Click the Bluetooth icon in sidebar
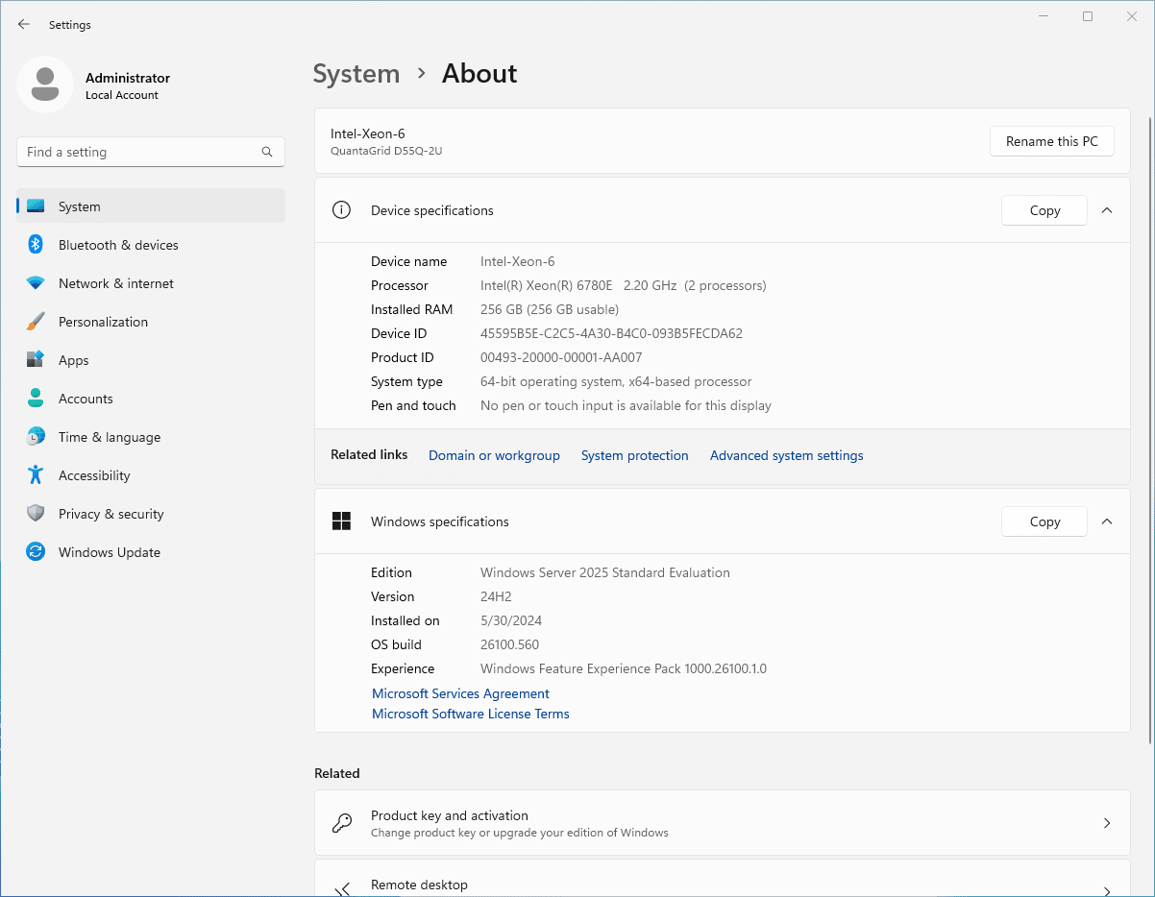This screenshot has width=1155, height=897. click(x=36, y=245)
